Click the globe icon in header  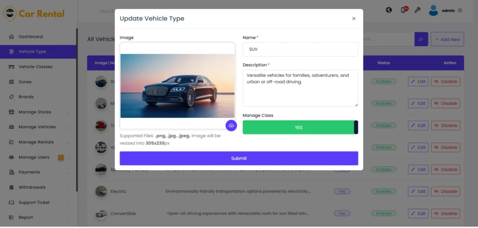(389, 10)
